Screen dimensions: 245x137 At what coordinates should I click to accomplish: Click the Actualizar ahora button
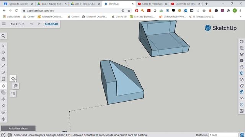click(x=18, y=129)
